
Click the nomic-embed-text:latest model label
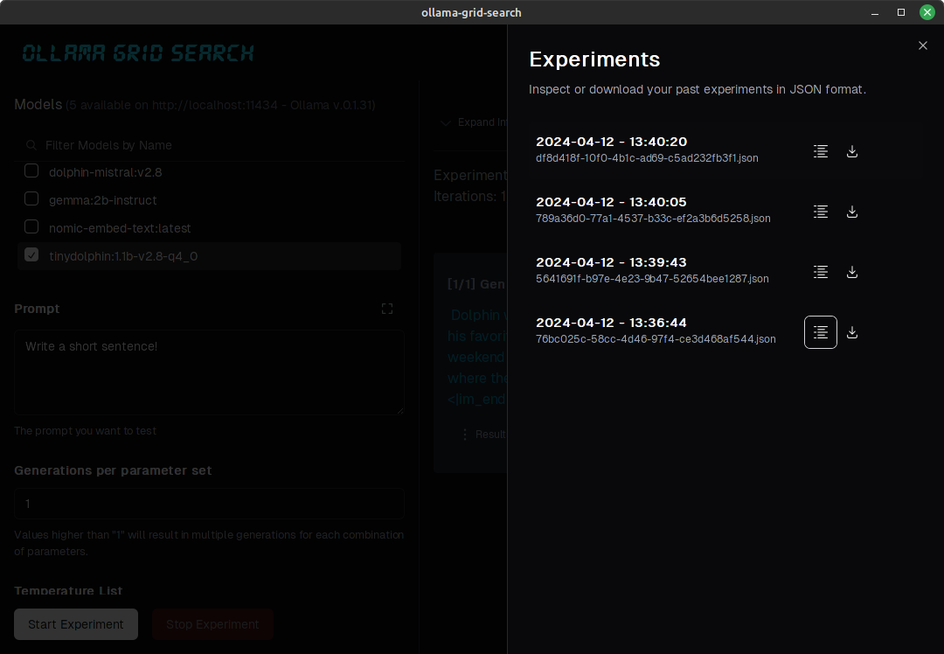point(120,228)
